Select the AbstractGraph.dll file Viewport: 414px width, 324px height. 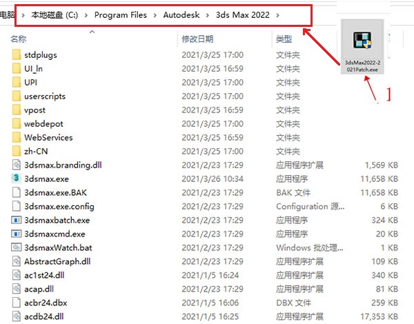coord(57,261)
